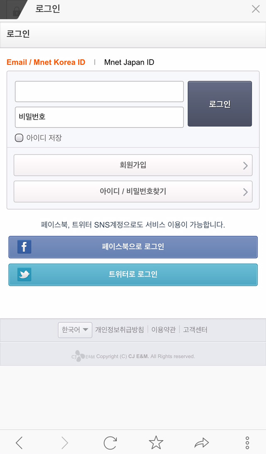The height and width of the screenshot is (454, 266).
Task: Click the Twitter bird icon
Action: coord(24,275)
